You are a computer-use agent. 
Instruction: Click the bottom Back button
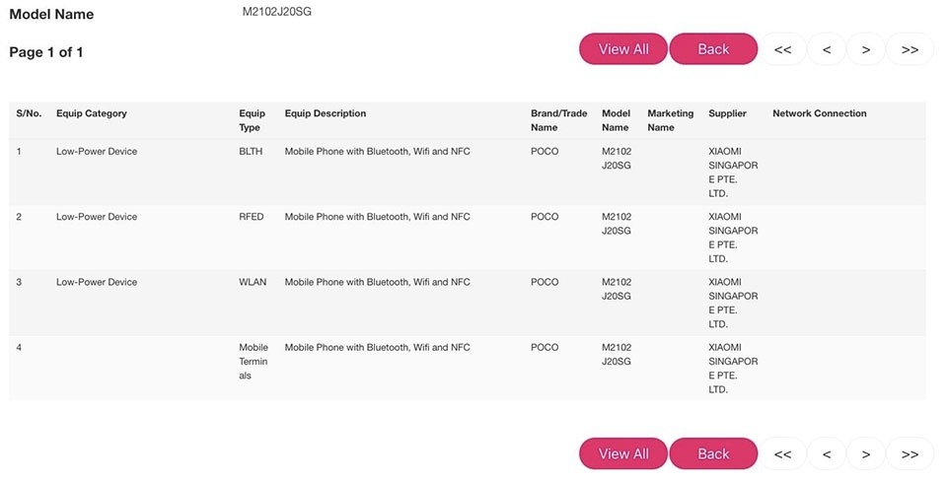click(x=713, y=453)
